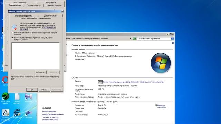Click the search icon in control panel search
221x124 pixels.
(x=172, y=39)
